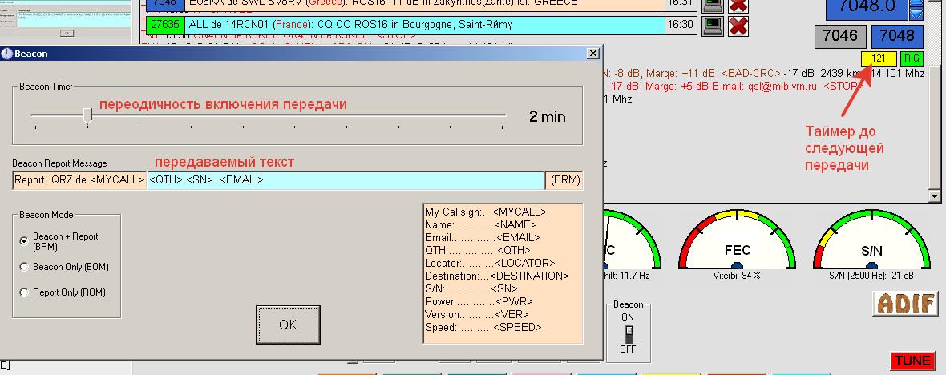Click the yellow 121 beacon countdown timer
The image size is (946, 375).
pyautogui.click(x=878, y=58)
